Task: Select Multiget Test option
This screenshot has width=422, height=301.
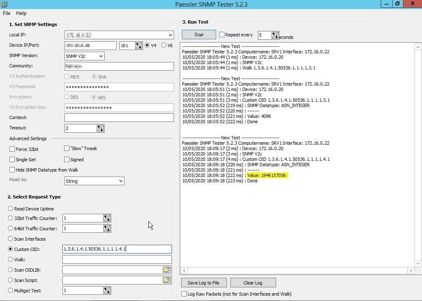Action: point(10,290)
